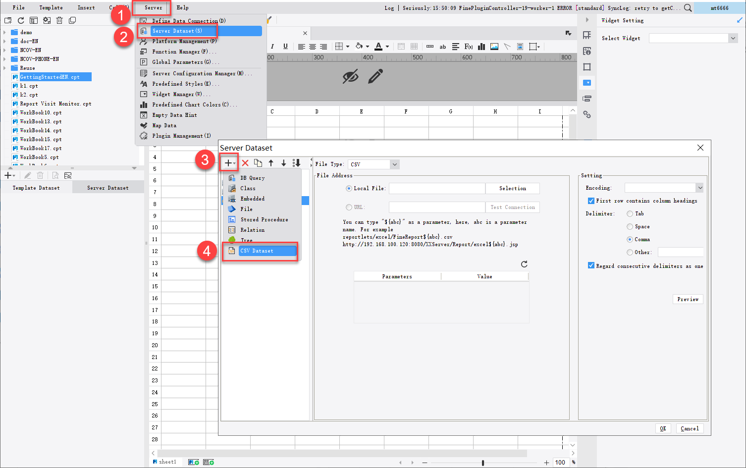The height and width of the screenshot is (468, 746).
Task: Click the Cancel button
Action: 690,428
